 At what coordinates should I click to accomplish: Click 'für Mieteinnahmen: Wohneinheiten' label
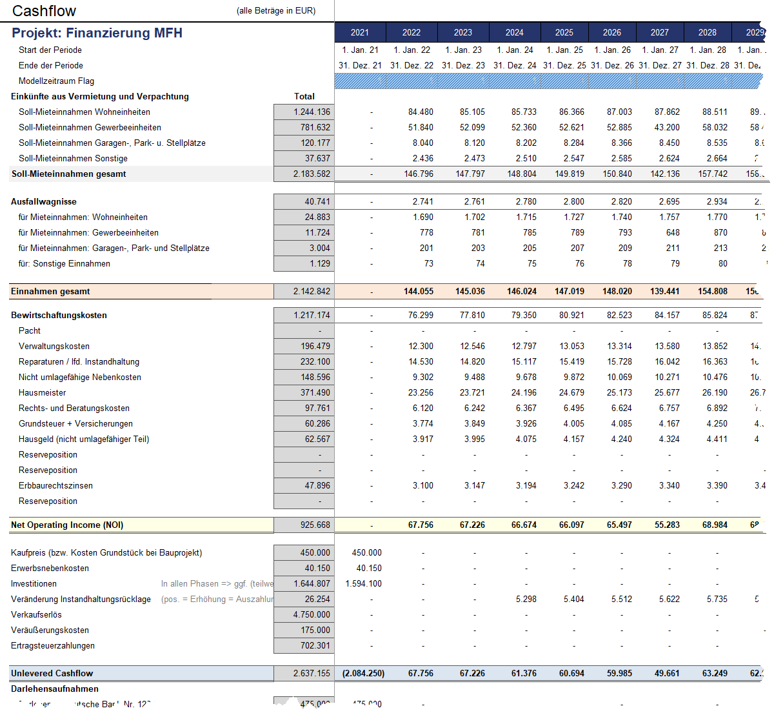[83, 217]
